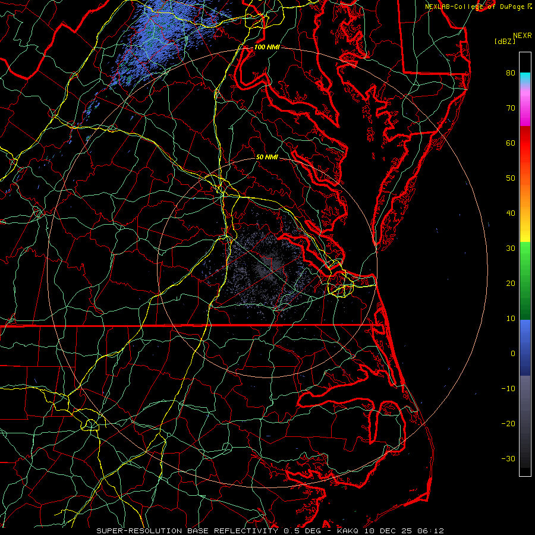Viewport: 535px width, 535px height.
Task: Click the 0 dBZ scale value
Action: 513,354
